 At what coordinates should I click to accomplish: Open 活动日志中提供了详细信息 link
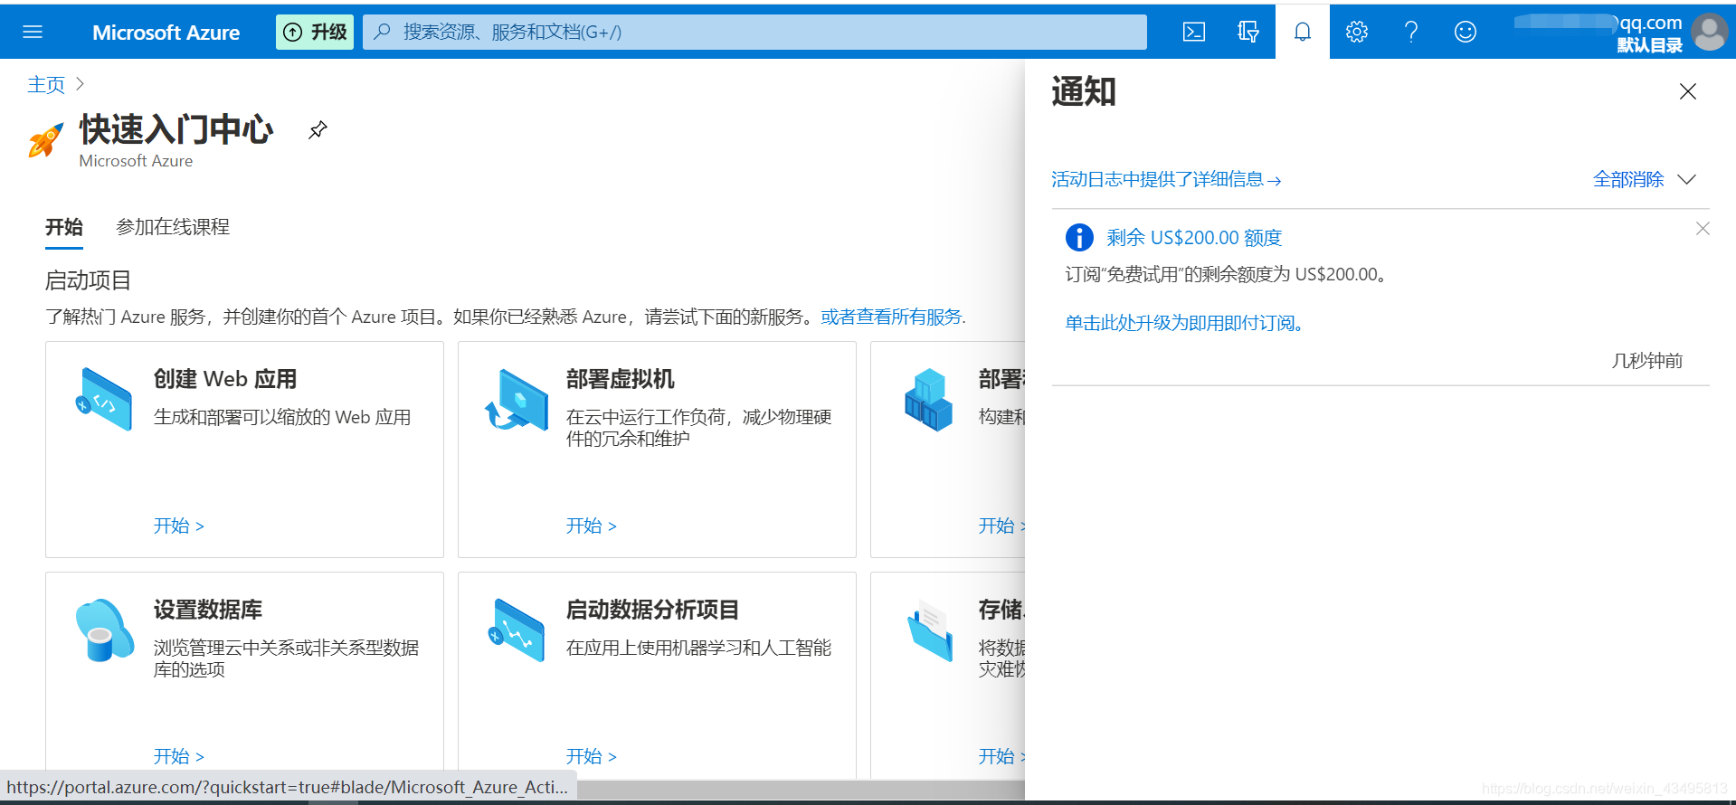coord(1166,179)
